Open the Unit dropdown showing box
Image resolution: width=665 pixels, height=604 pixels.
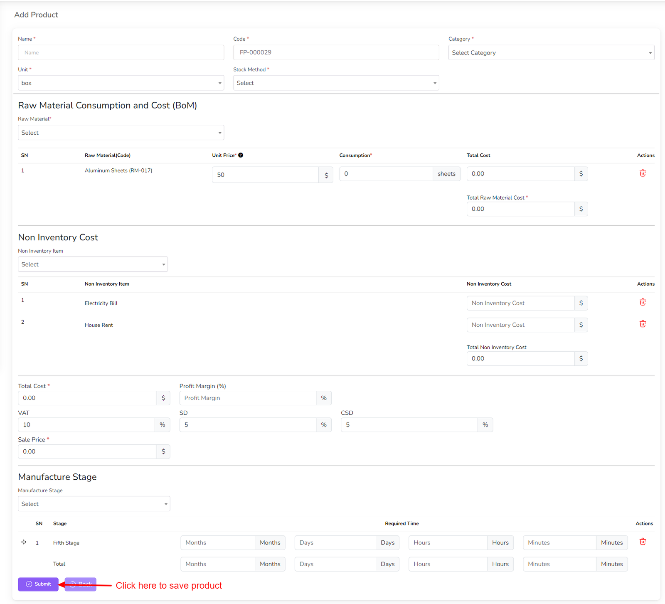tap(121, 83)
